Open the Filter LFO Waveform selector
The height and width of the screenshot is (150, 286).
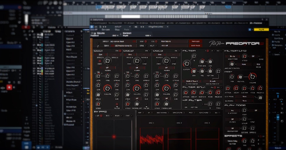(232, 56)
